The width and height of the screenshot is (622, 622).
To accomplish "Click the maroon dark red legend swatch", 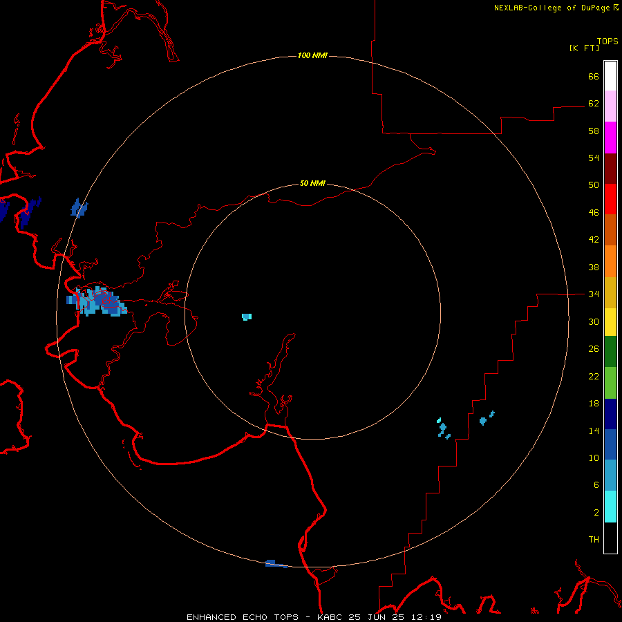I will (610, 168).
